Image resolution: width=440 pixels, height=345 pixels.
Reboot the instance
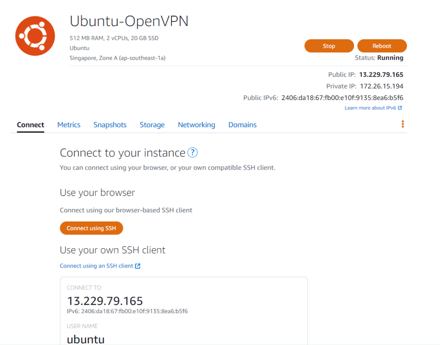[382, 46]
